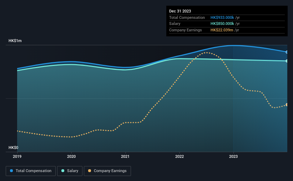Click the Total Compensation tooltip row label

pyautogui.click(x=187, y=17)
